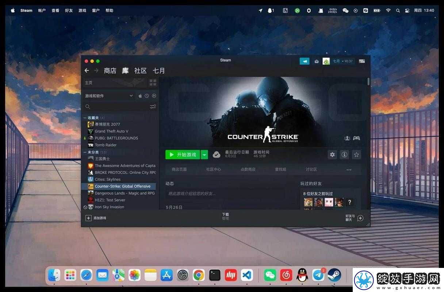
Task: Open WeChat icon in the Dock
Action: [x=270, y=275]
